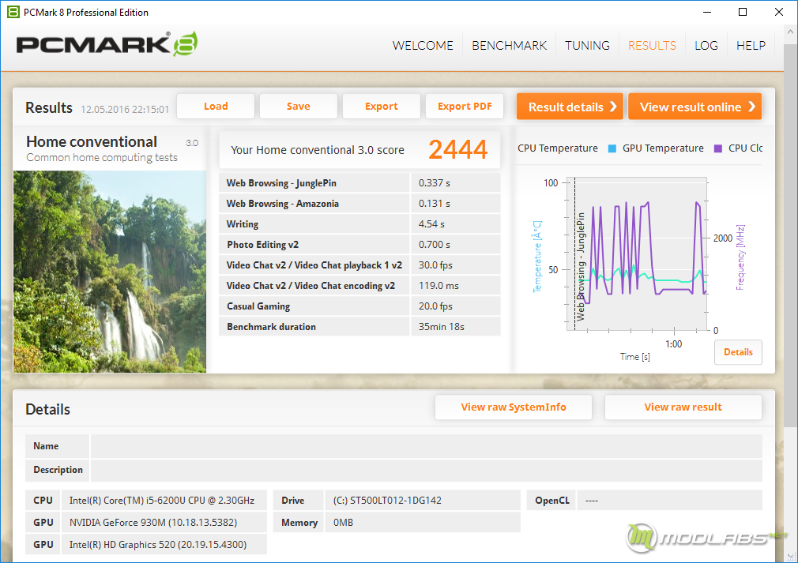Click the PCMark 8 logo
Screen dimensions: 798x563
click(107, 45)
